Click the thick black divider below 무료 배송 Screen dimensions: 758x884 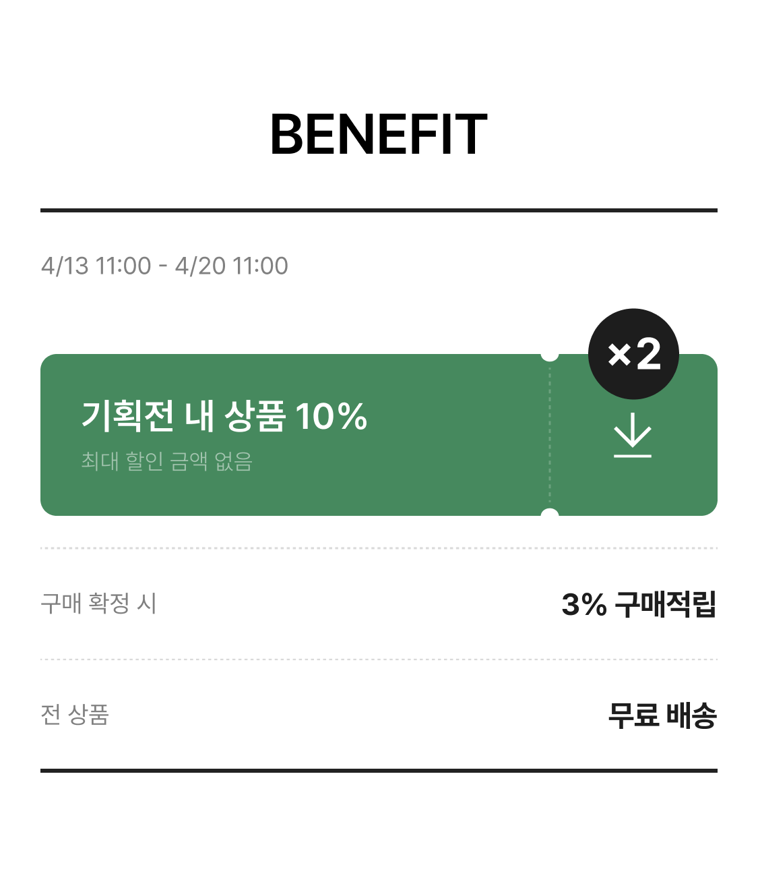coord(379,770)
